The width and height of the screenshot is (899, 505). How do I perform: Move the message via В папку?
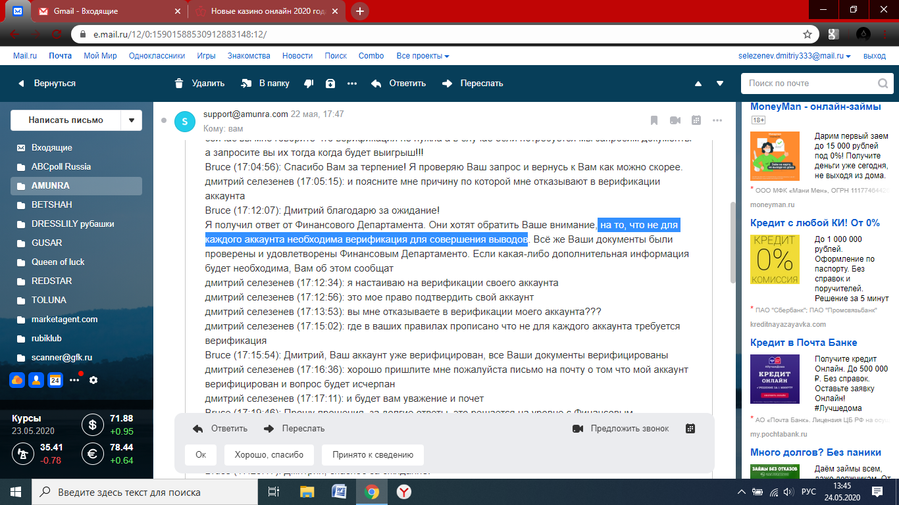point(265,84)
